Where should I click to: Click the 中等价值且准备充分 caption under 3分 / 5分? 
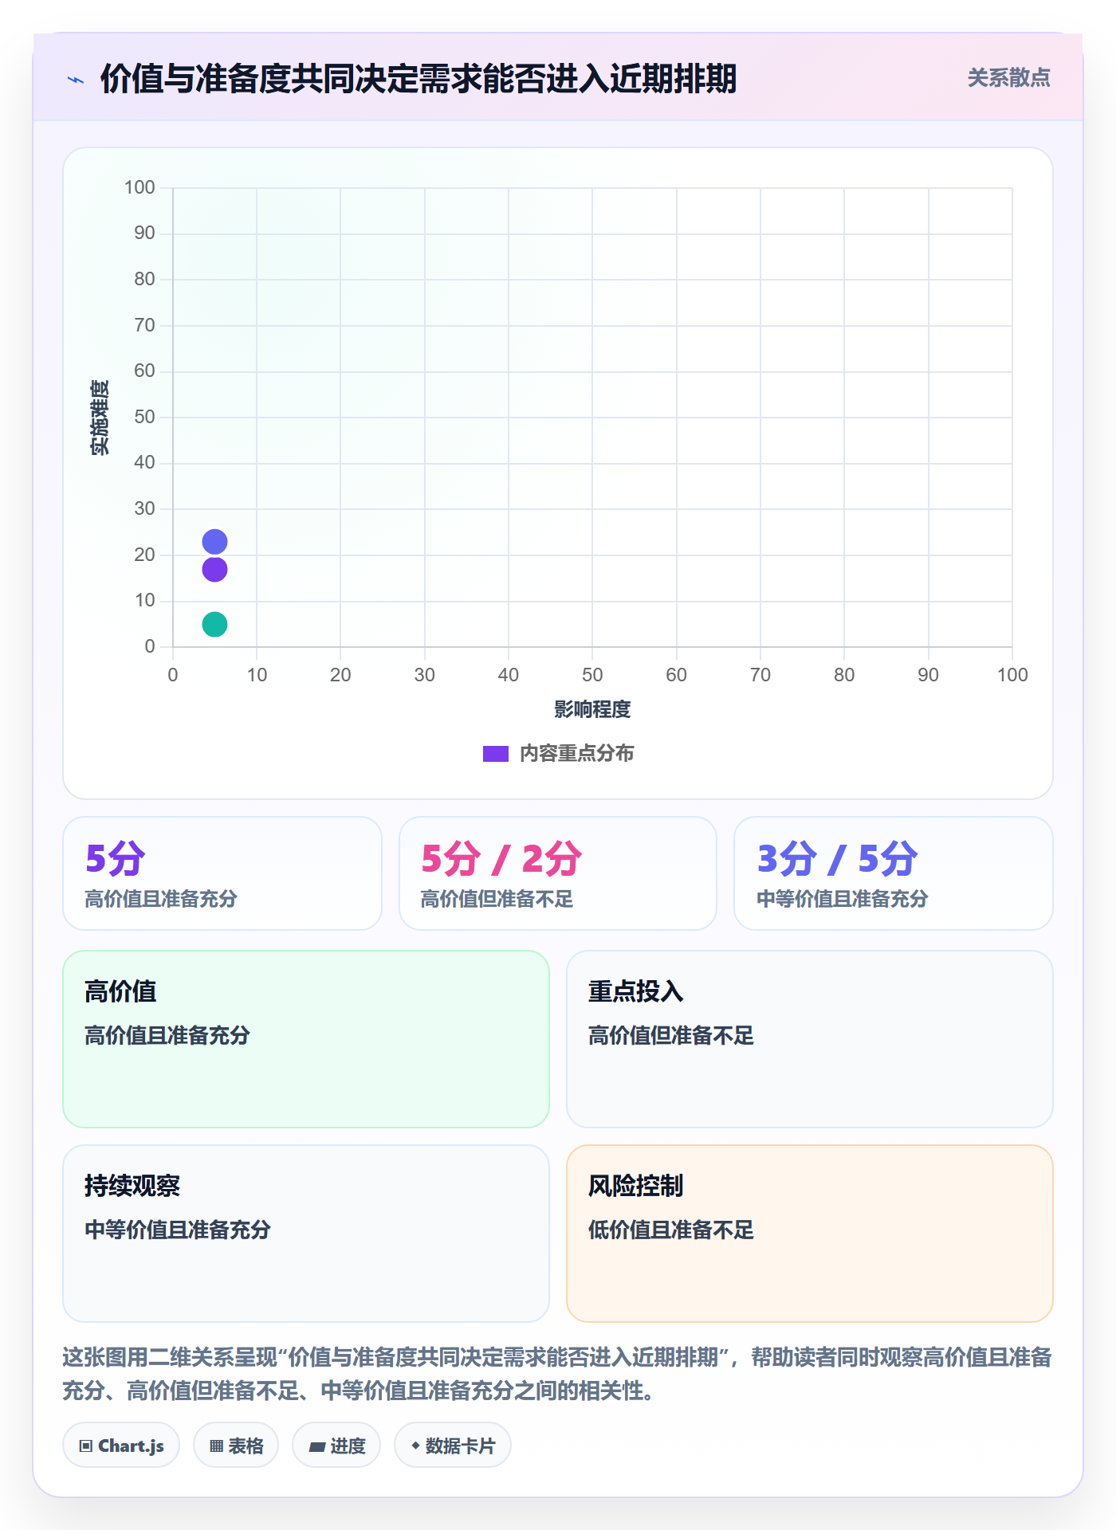coord(842,899)
